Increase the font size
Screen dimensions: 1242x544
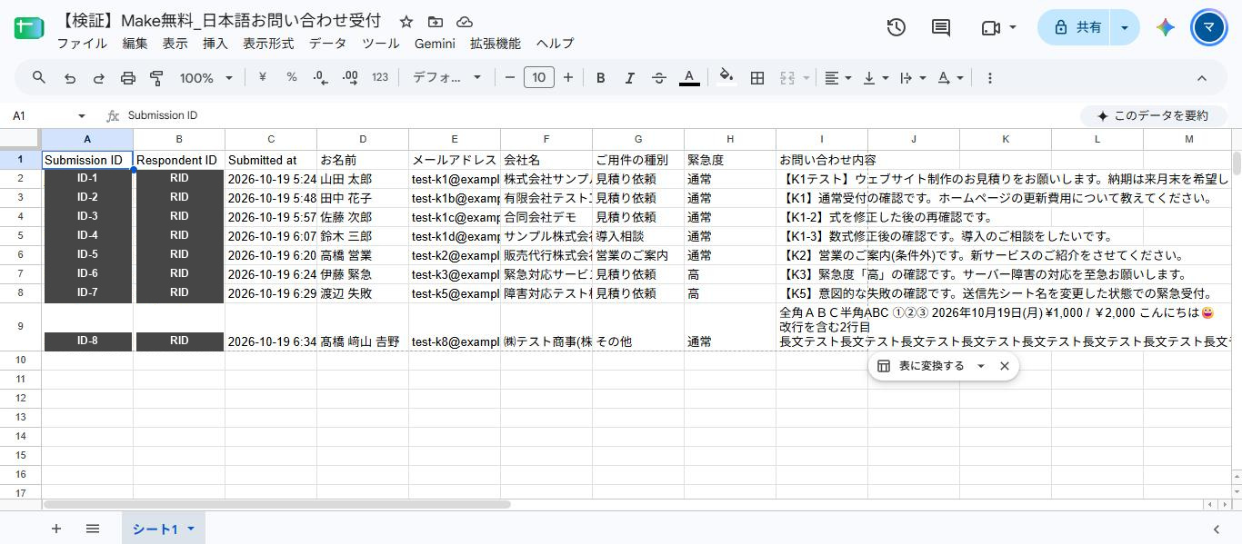[568, 78]
